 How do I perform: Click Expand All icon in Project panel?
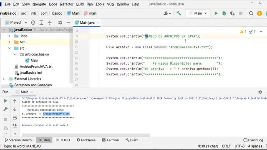41,22
